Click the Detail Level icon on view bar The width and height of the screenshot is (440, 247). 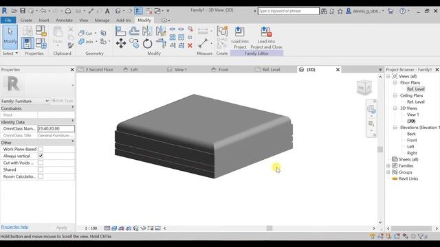click(x=107, y=228)
